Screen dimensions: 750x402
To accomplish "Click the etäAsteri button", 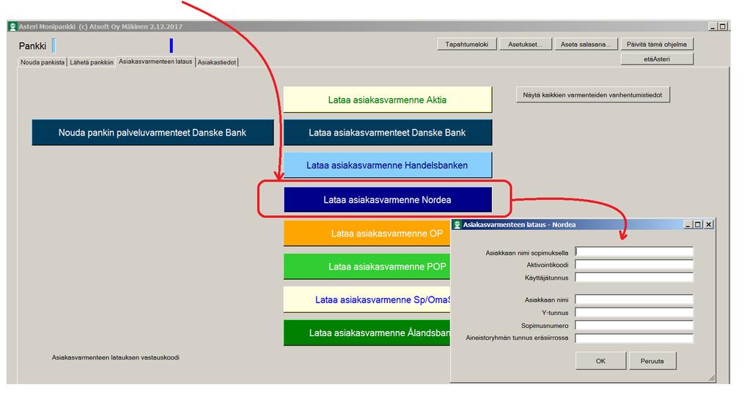I will (x=657, y=59).
